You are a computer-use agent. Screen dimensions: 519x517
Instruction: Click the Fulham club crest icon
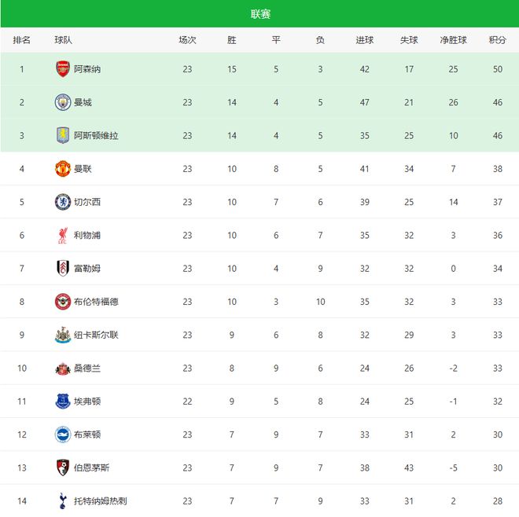click(62, 268)
